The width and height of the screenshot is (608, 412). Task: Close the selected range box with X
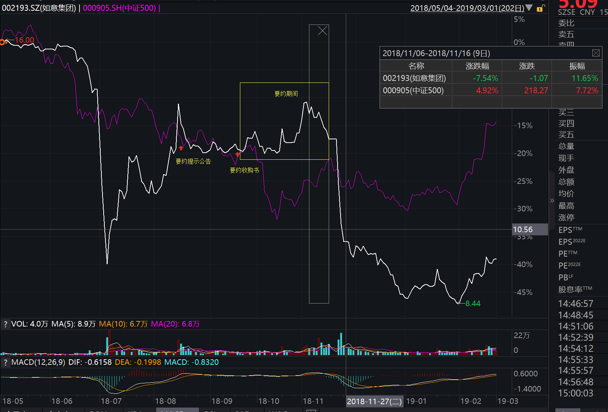[x=322, y=30]
